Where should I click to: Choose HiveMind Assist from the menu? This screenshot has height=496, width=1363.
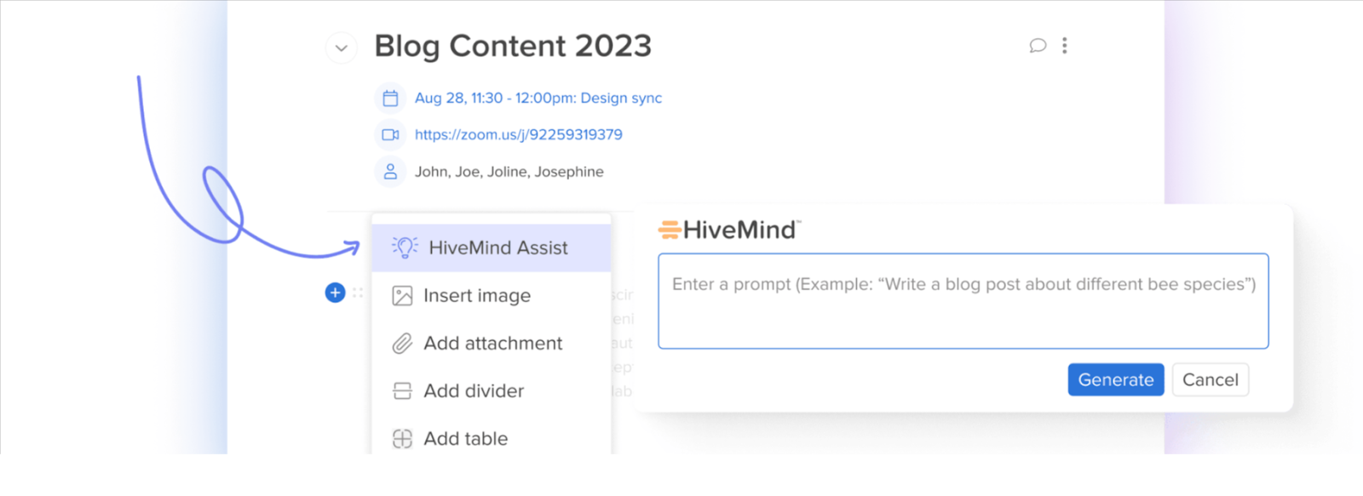pyautogui.click(x=492, y=248)
